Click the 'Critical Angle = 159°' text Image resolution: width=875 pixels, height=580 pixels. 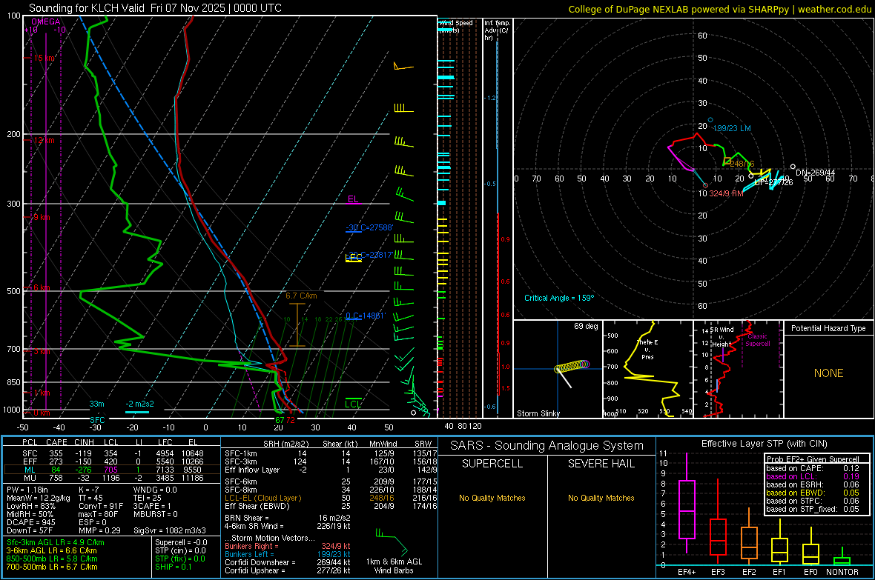pyautogui.click(x=559, y=298)
